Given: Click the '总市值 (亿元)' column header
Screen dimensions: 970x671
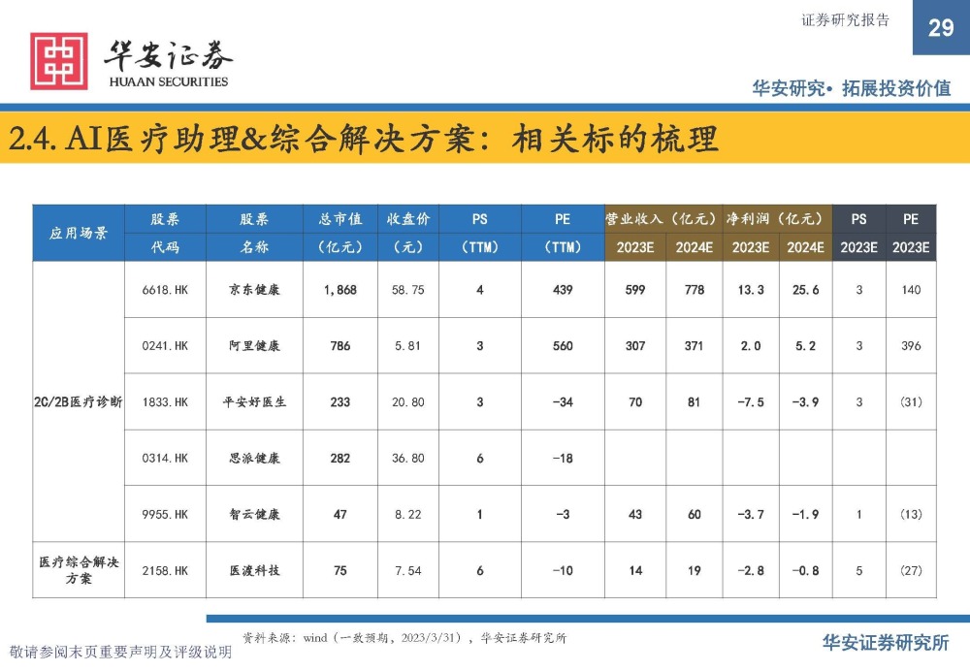Looking at the screenshot, I should pos(340,233).
